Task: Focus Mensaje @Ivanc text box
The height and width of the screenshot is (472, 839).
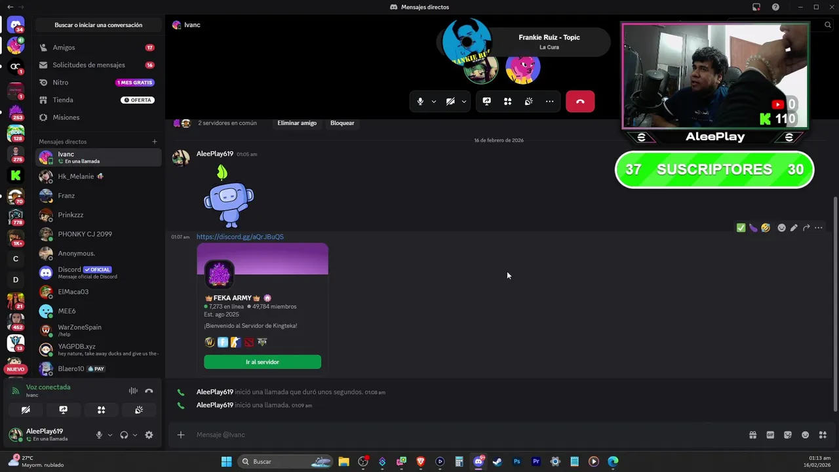Action: (469, 435)
